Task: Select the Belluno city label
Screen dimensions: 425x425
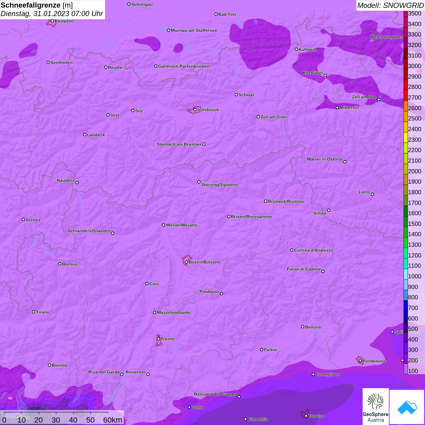Action: 313,327
